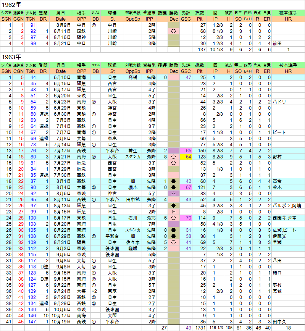Select the date cell 8月9日
The image size is (305, 331).
click(61, 25)
